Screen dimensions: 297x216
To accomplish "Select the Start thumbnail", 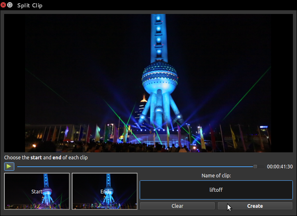I will (x=37, y=191).
